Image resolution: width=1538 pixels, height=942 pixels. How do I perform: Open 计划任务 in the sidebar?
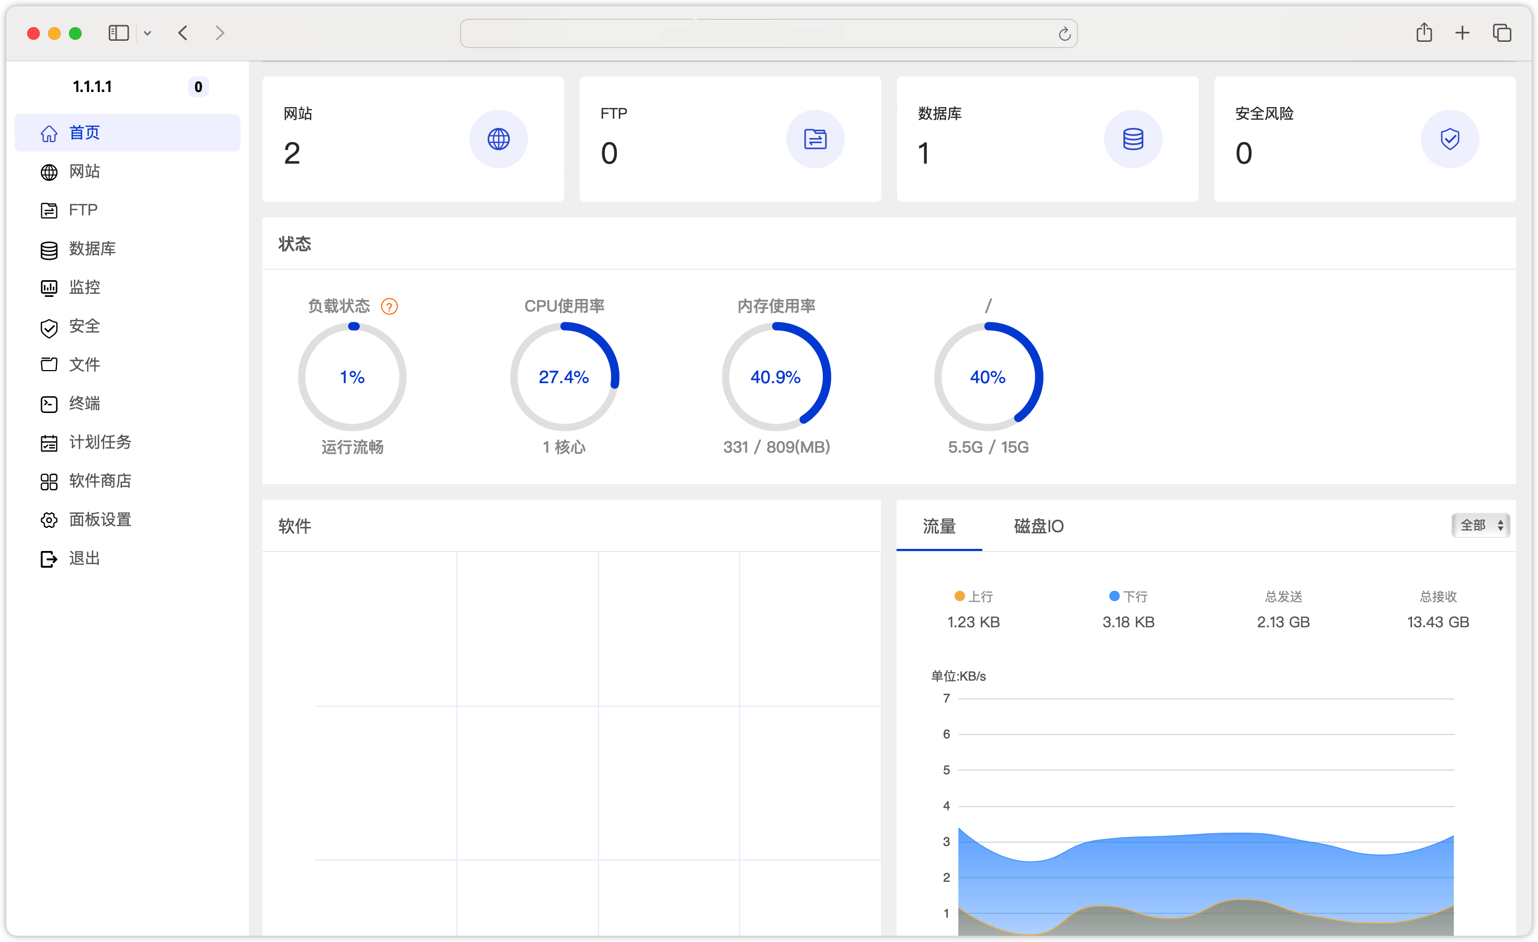99,442
